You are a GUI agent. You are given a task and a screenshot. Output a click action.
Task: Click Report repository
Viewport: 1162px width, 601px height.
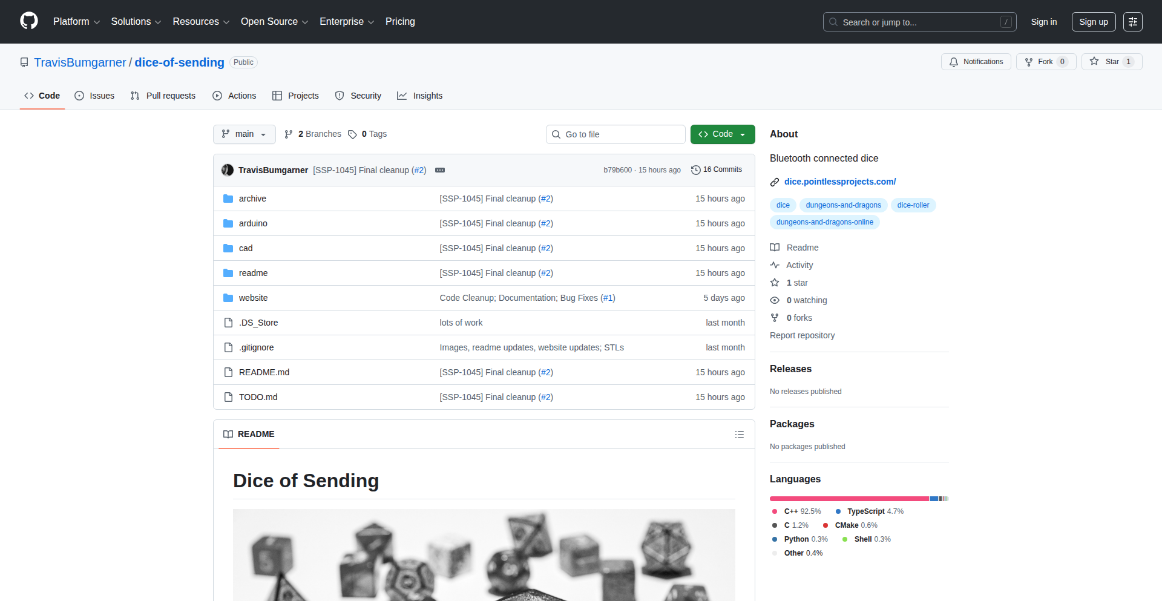point(802,335)
